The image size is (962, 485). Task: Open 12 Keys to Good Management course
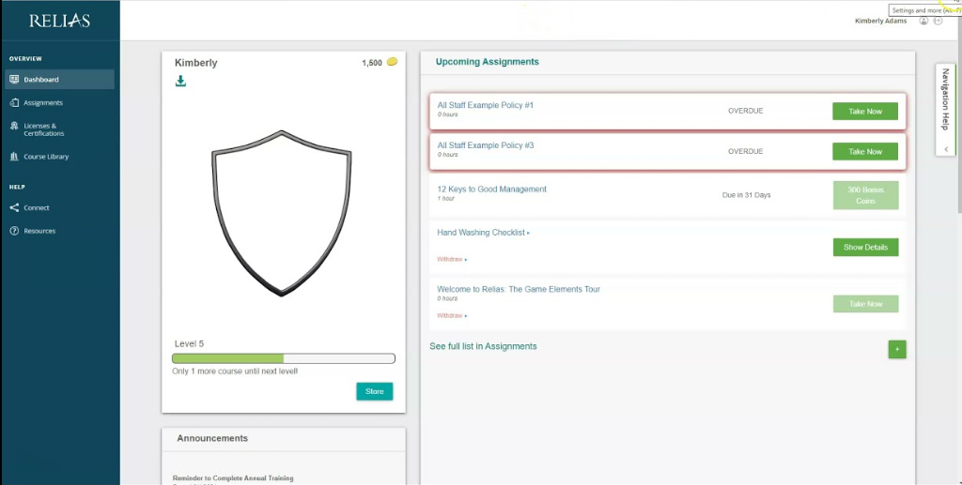coord(491,189)
